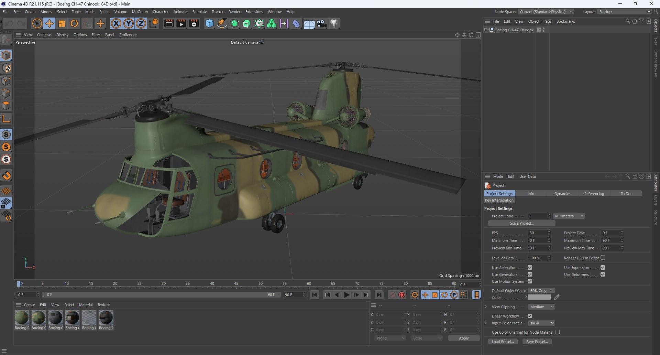Viewport: 660px width, 355px height.
Task: Open the Layout Startup dropdown
Action: 624,12
